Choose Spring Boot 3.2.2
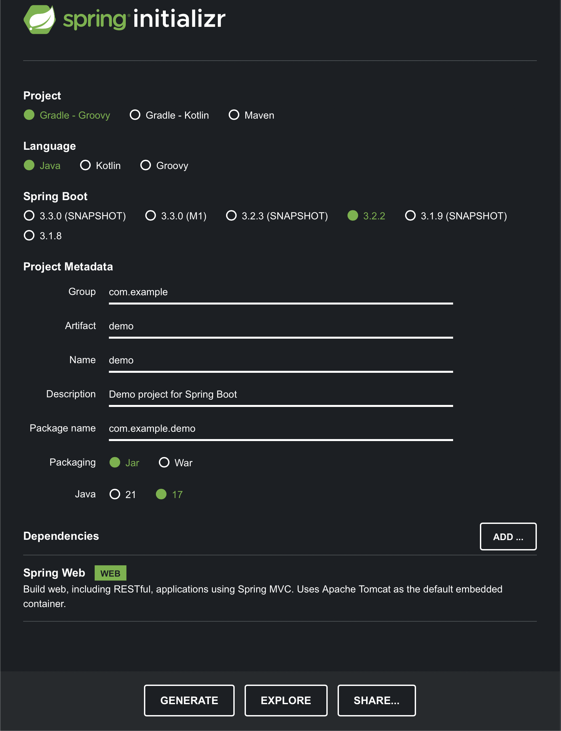561x731 pixels. tap(366, 216)
